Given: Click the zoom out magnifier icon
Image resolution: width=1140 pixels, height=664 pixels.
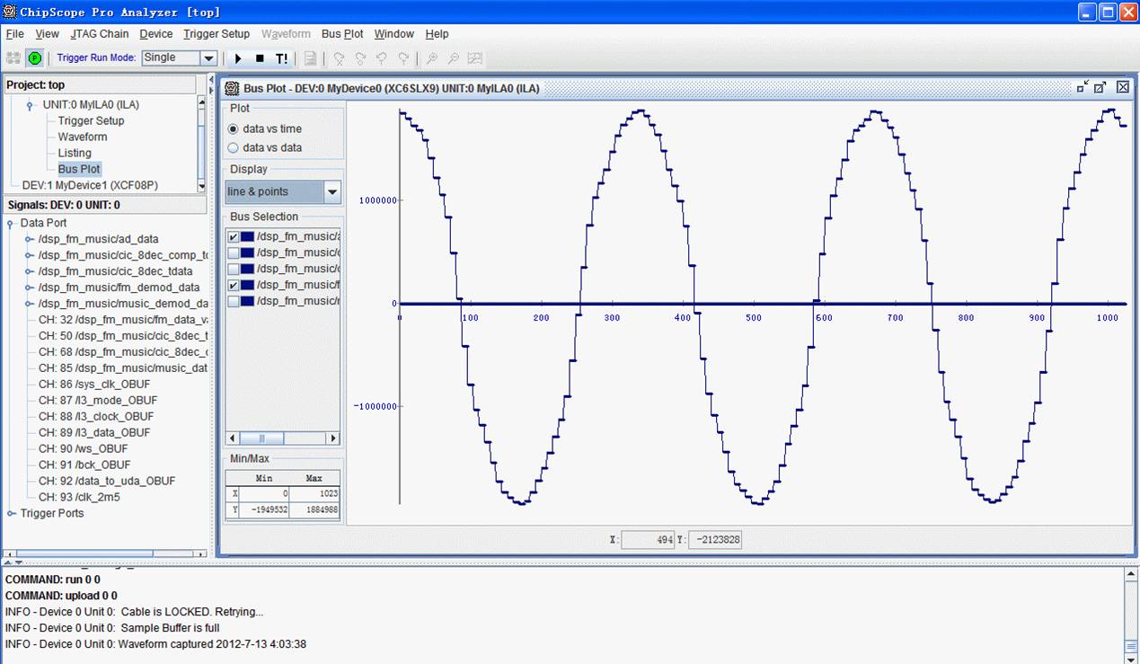Looking at the screenshot, I should (x=454, y=58).
